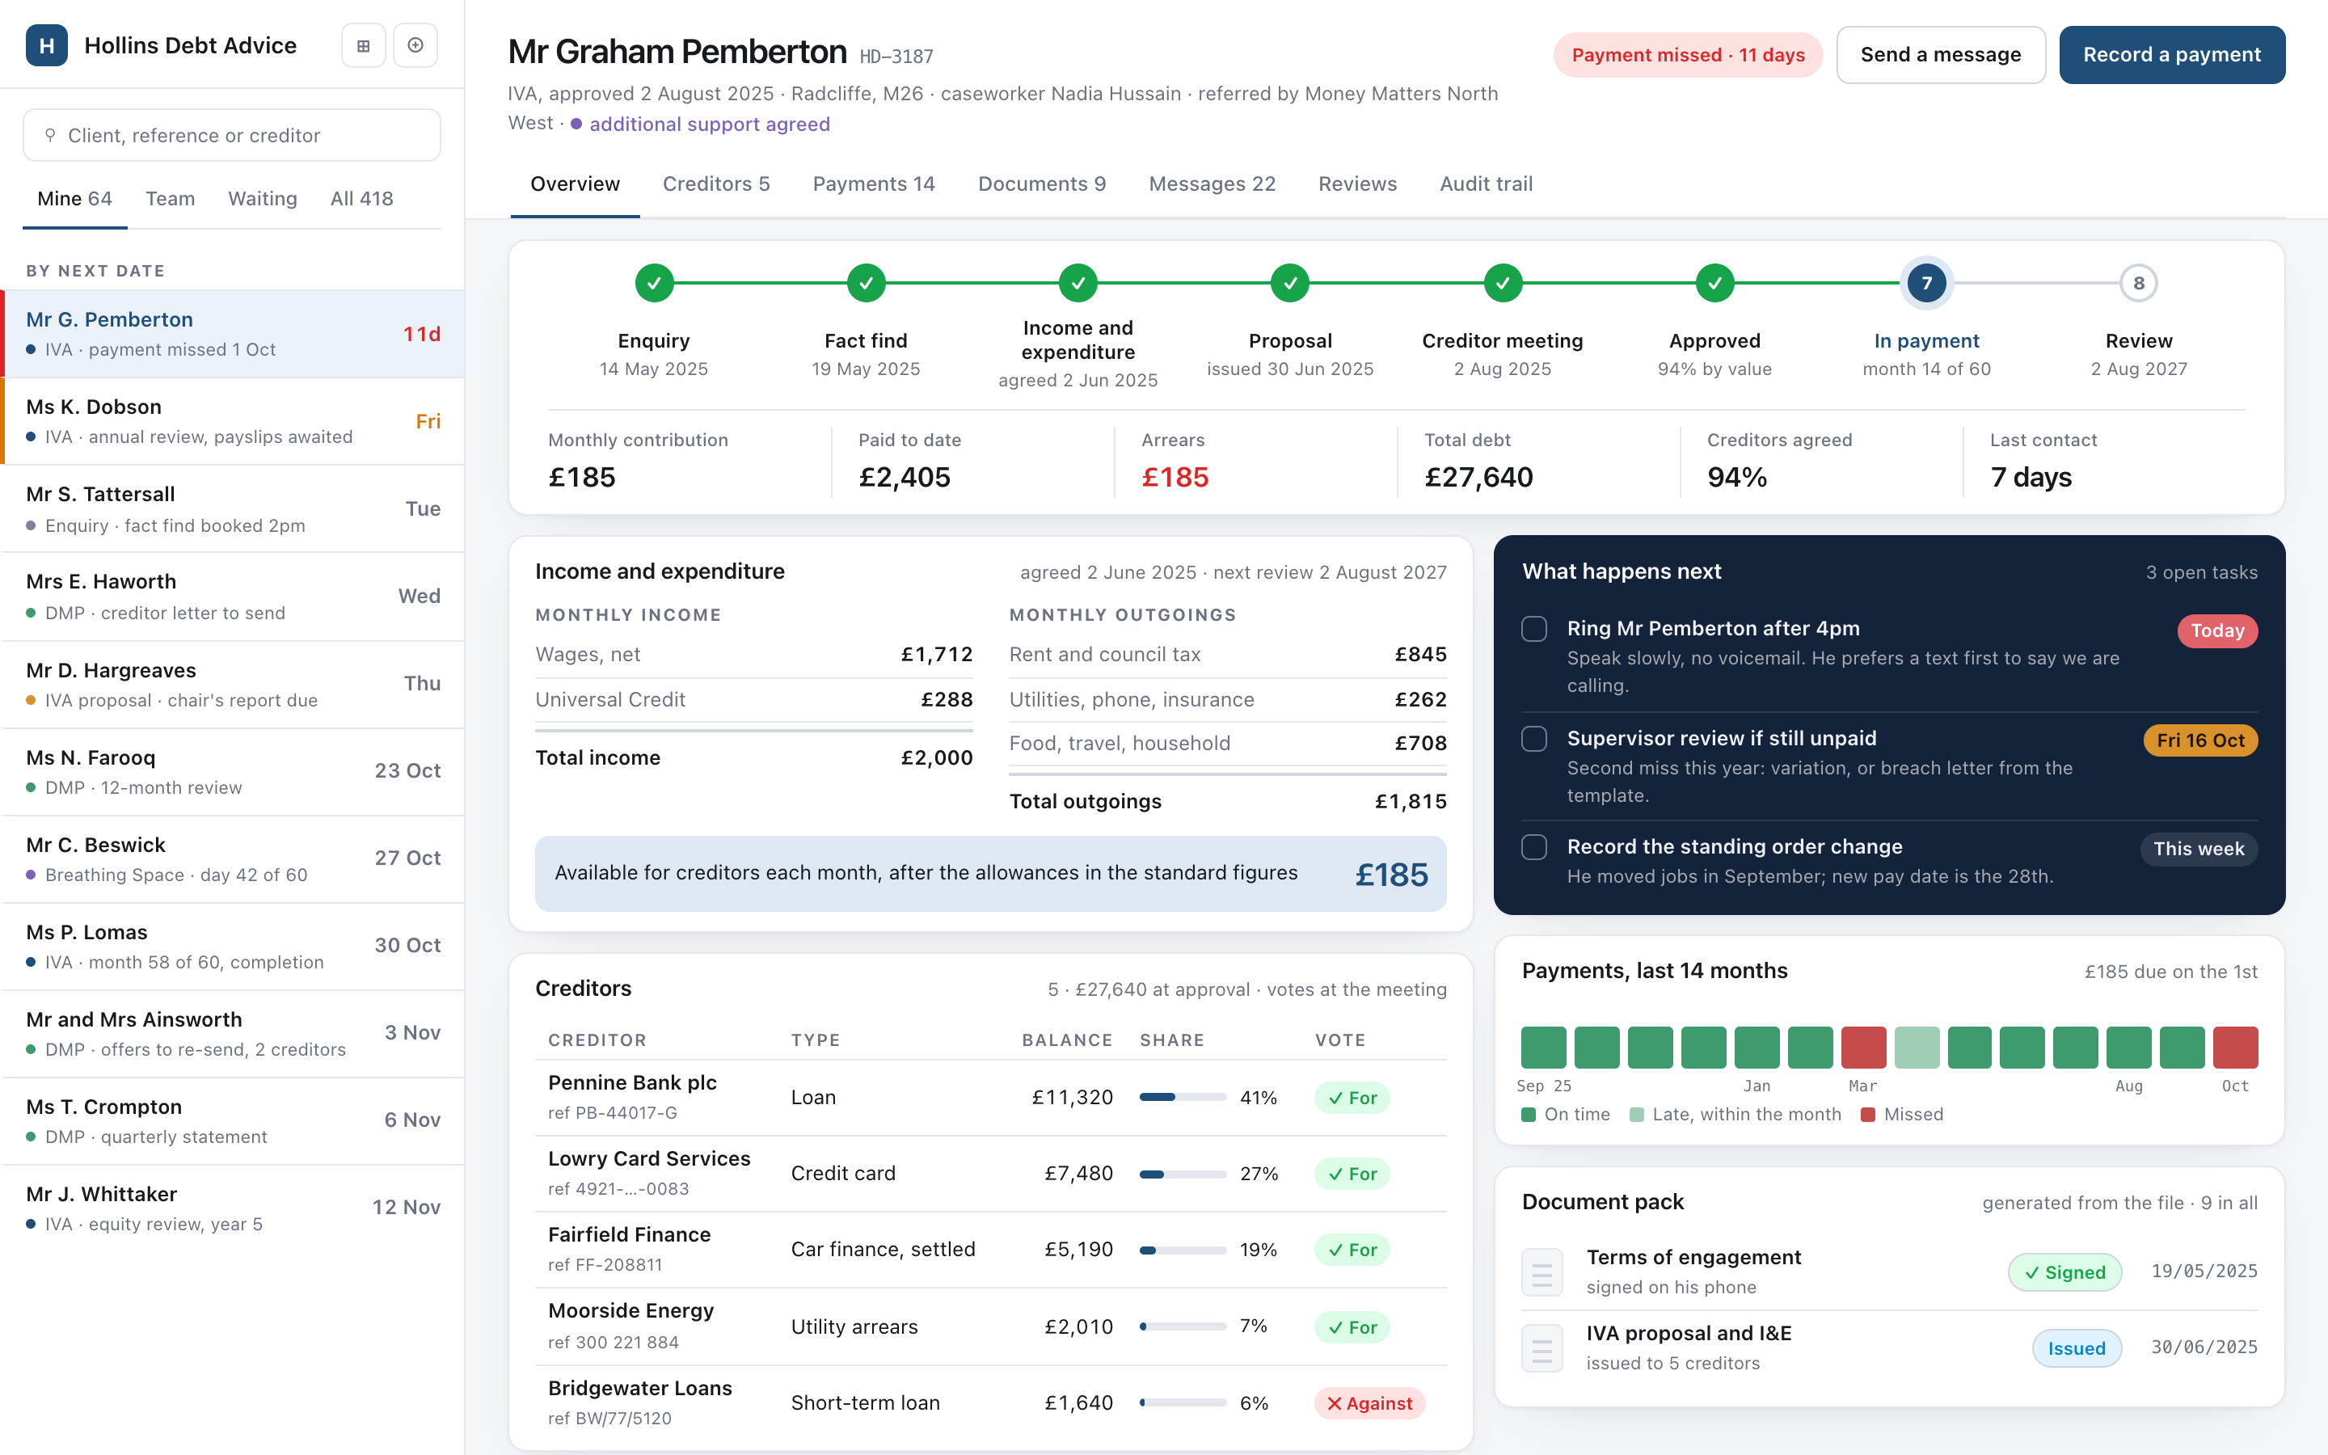Open Ms K. Dobson in the client list
Image resolution: width=2328 pixels, height=1455 pixels.
pyautogui.click(x=232, y=421)
